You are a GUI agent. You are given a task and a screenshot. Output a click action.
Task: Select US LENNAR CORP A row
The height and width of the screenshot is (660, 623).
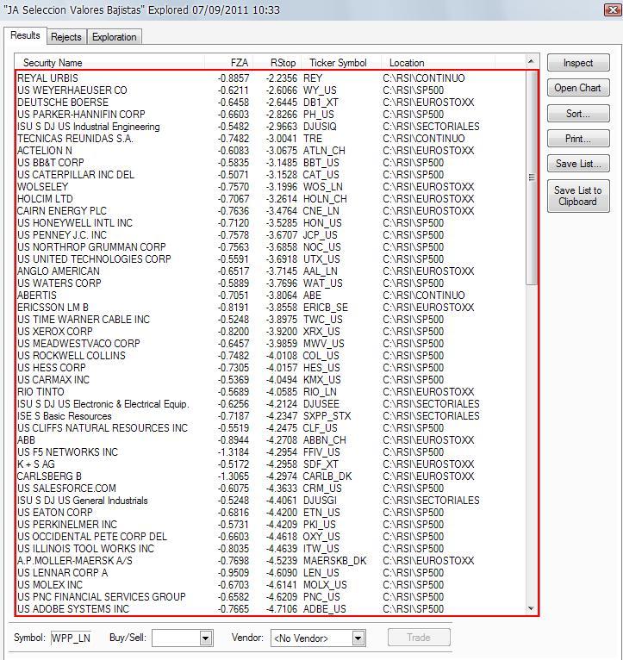[271, 573]
